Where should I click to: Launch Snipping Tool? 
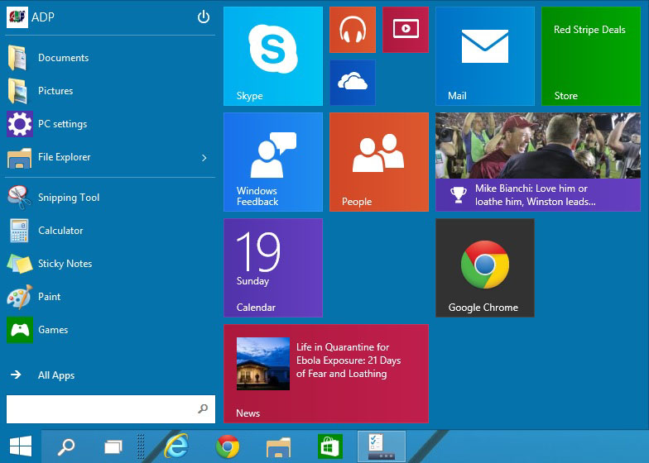[x=110, y=197]
